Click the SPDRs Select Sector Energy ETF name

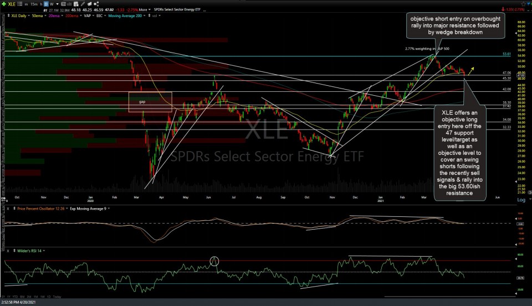pyautogui.click(x=177, y=9)
